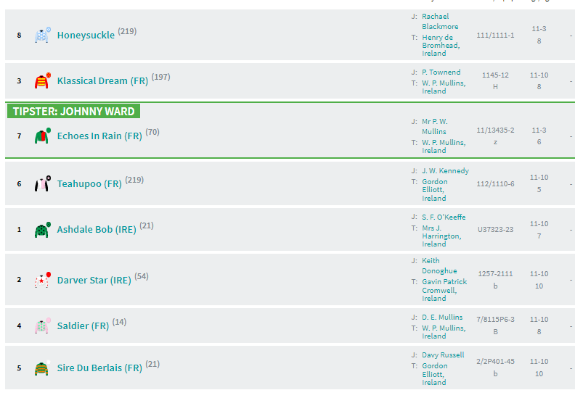Viewport: 575px width, 398px height.
Task: Open the Honeysuckle horse profile link
Action: coord(86,35)
